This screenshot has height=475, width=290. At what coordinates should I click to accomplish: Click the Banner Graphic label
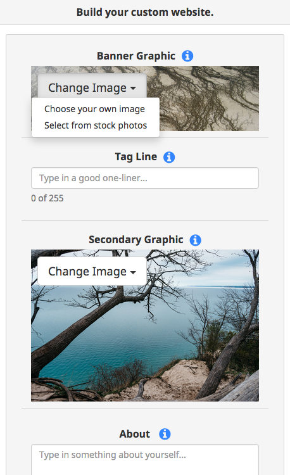(x=136, y=56)
